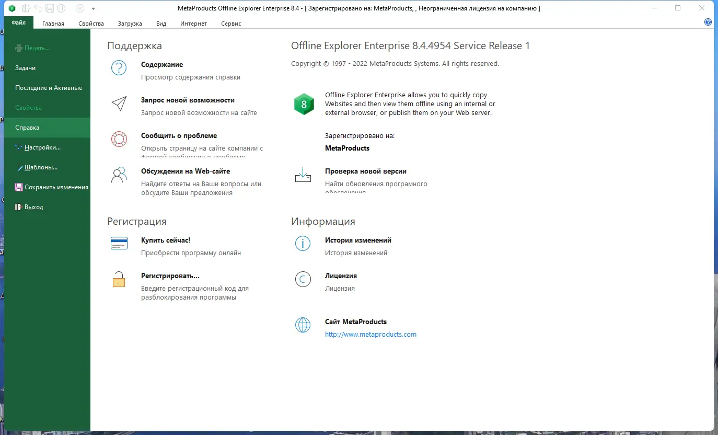718x435 pixels.
Task: Click the 'Проверка новой версии' heading text
Action: click(x=366, y=171)
